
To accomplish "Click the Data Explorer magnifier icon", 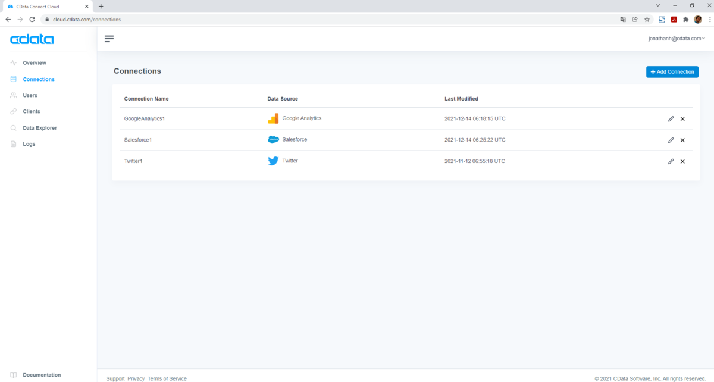I will (x=14, y=128).
